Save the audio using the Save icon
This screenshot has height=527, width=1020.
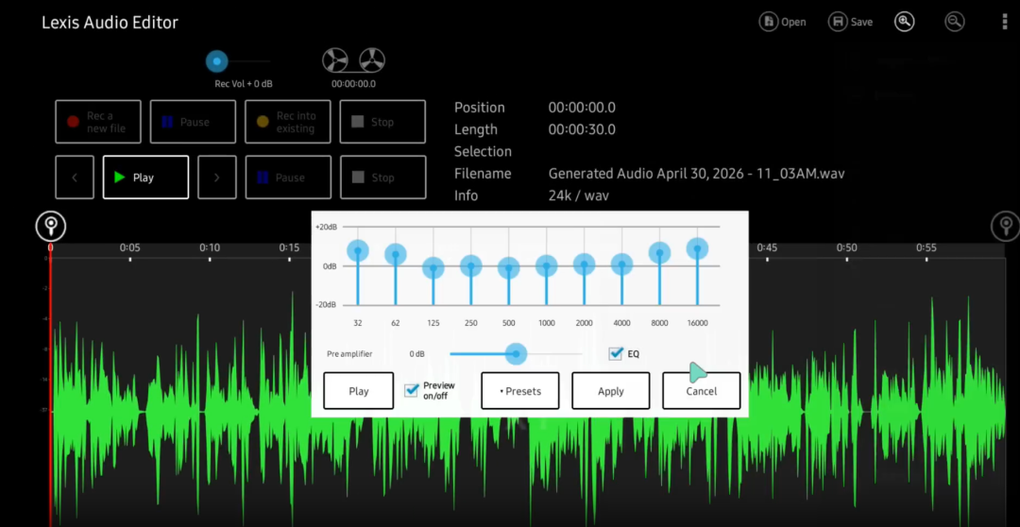click(x=851, y=22)
